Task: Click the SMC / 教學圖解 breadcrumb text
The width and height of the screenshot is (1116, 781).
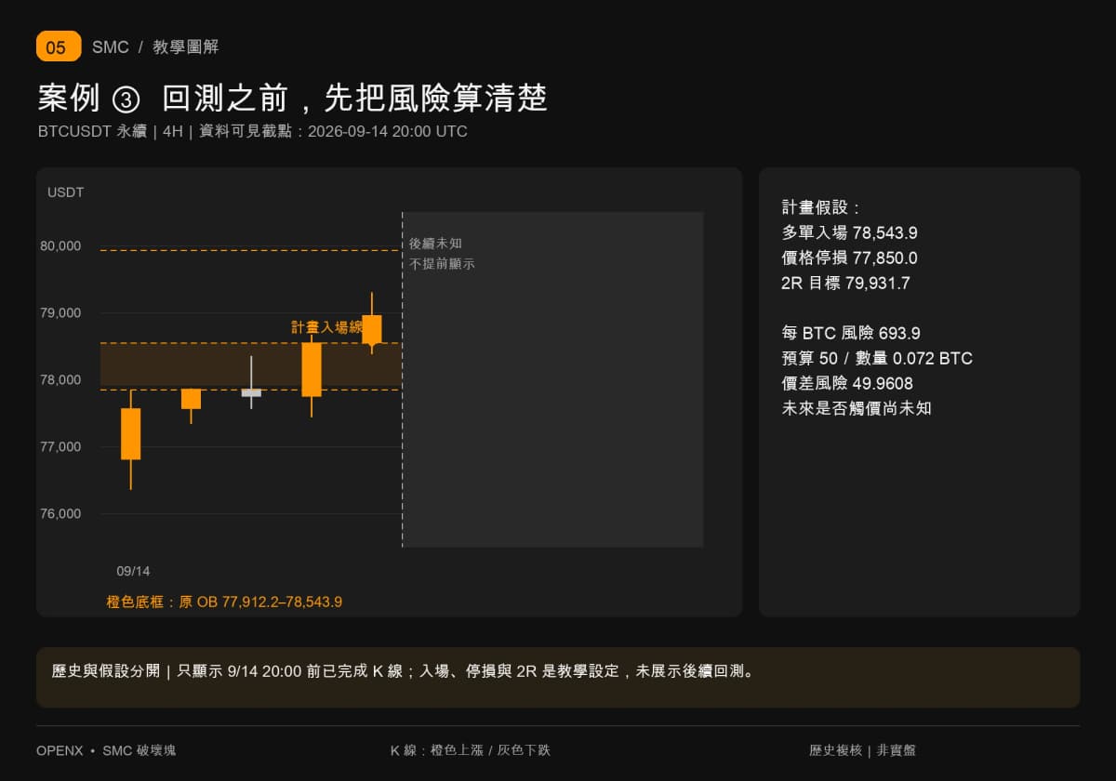Action: tap(155, 47)
